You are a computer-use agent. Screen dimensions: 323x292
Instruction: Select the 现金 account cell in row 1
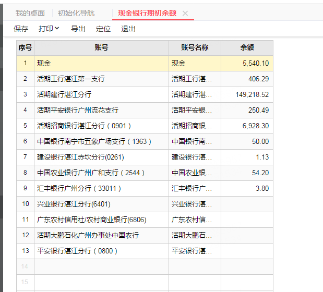click(x=101, y=63)
